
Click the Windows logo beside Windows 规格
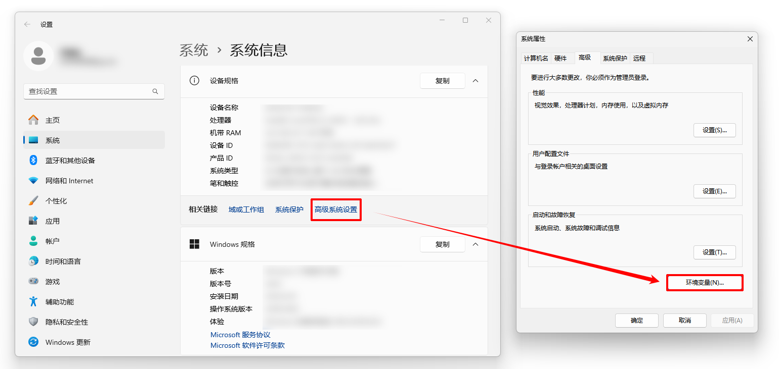point(194,244)
